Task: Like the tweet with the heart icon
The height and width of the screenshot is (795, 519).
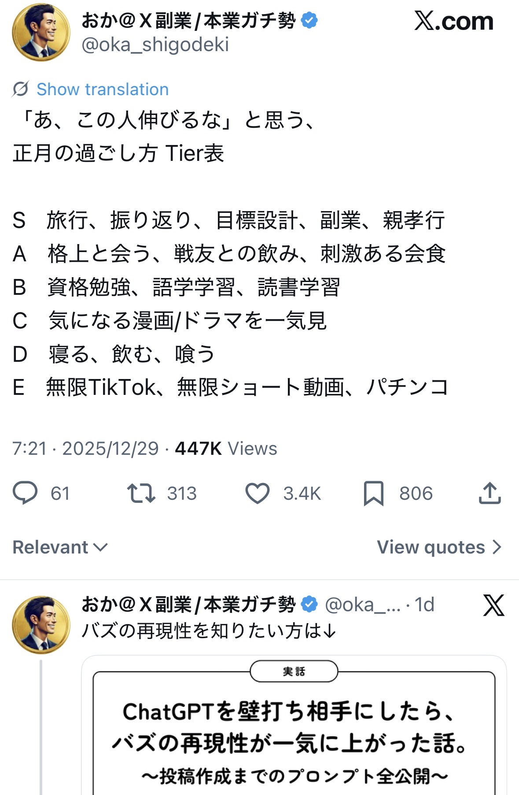Action: [x=257, y=493]
